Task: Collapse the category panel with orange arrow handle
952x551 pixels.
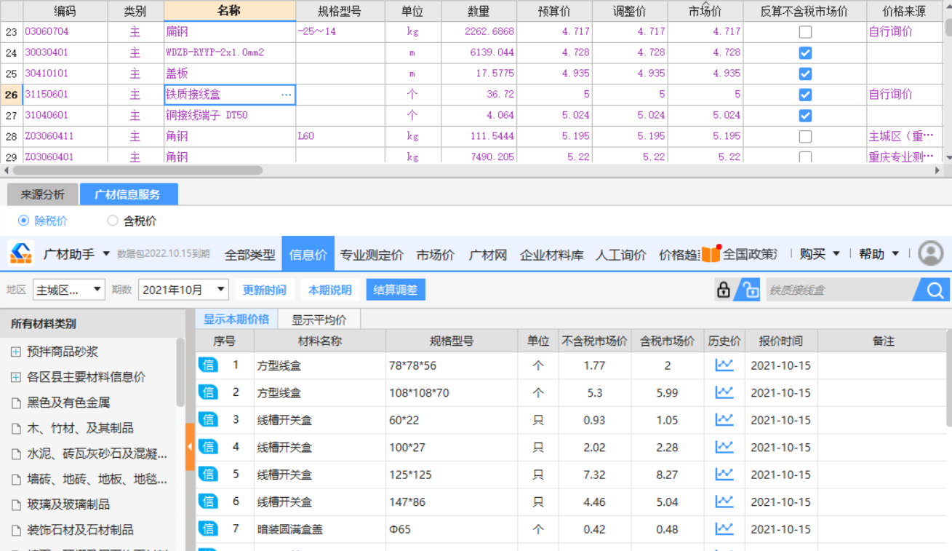Action: coord(190,445)
